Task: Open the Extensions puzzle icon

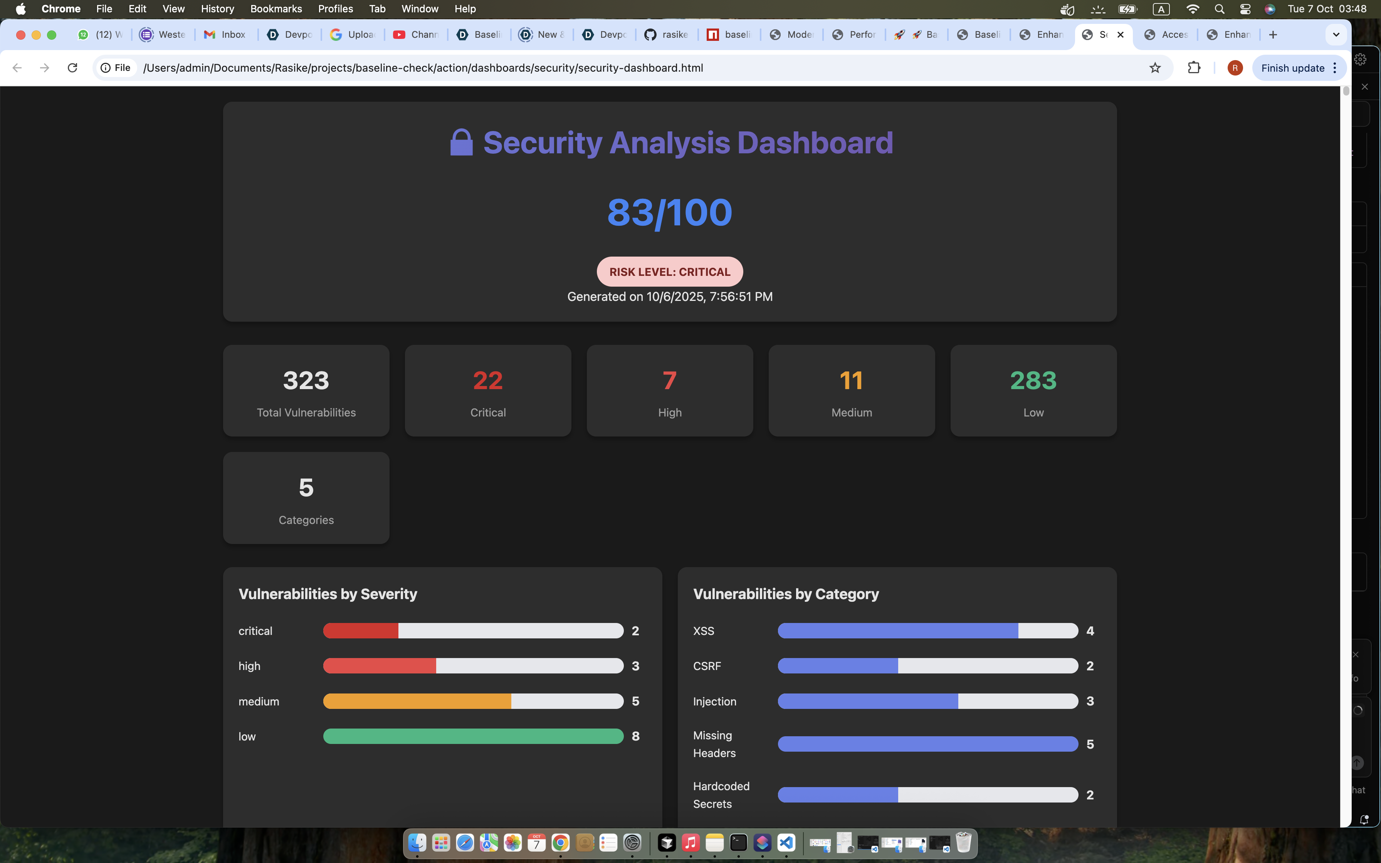Action: click(x=1194, y=68)
